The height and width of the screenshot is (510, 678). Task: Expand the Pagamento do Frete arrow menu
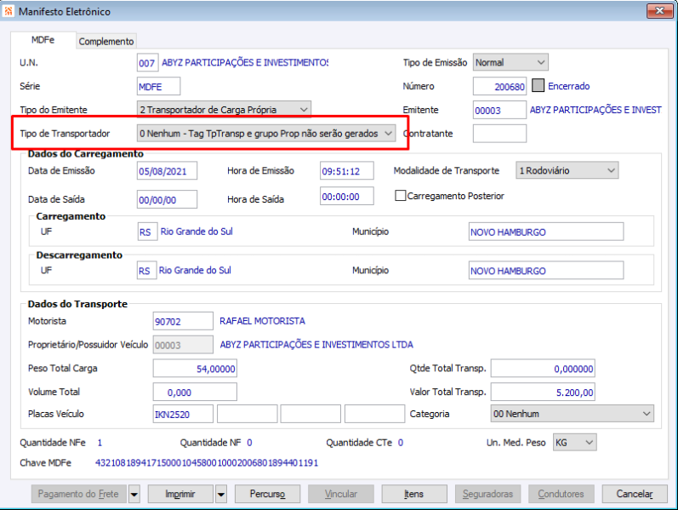[134, 494]
